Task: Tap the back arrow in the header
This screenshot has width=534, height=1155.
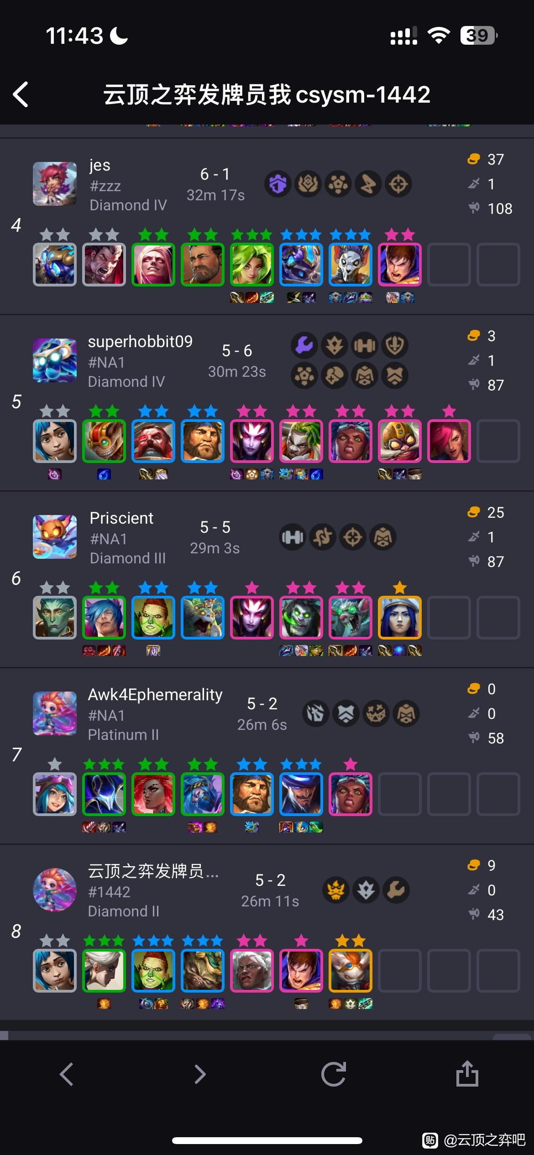Action: coord(21,94)
